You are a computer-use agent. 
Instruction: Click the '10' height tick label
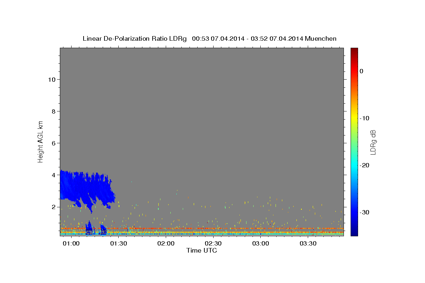click(x=51, y=80)
